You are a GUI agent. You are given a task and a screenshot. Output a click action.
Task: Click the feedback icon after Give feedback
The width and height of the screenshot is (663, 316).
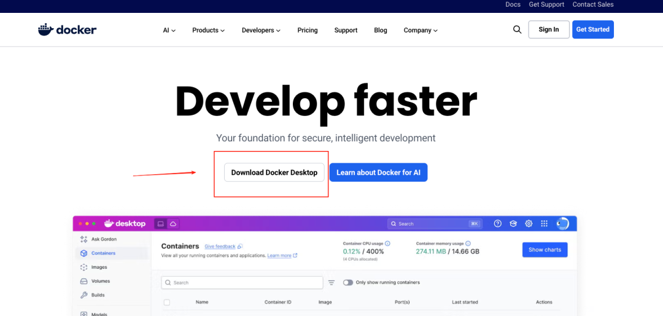(240, 246)
